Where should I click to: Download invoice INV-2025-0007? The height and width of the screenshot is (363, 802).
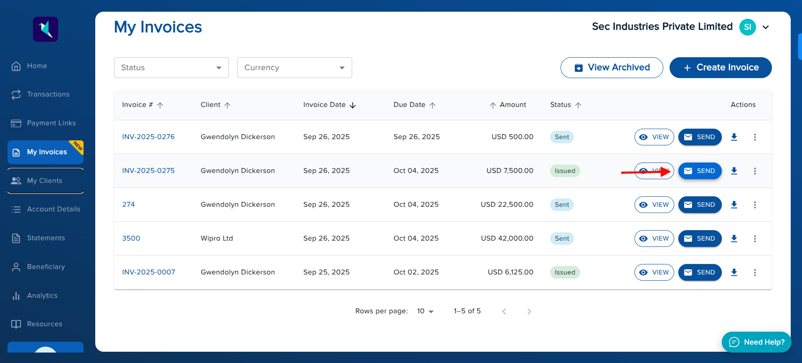tap(734, 272)
